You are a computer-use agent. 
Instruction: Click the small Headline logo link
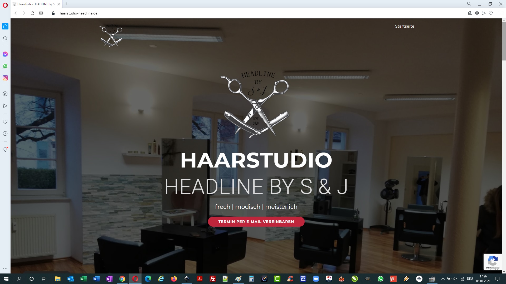pyautogui.click(x=111, y=36)
